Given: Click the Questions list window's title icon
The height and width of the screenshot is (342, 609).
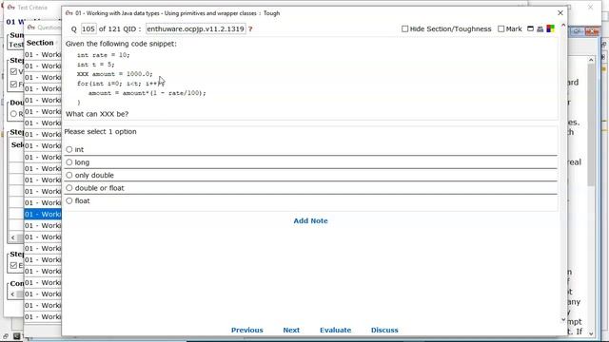Looking at the screenshot, I should click(x=31, y=28).
